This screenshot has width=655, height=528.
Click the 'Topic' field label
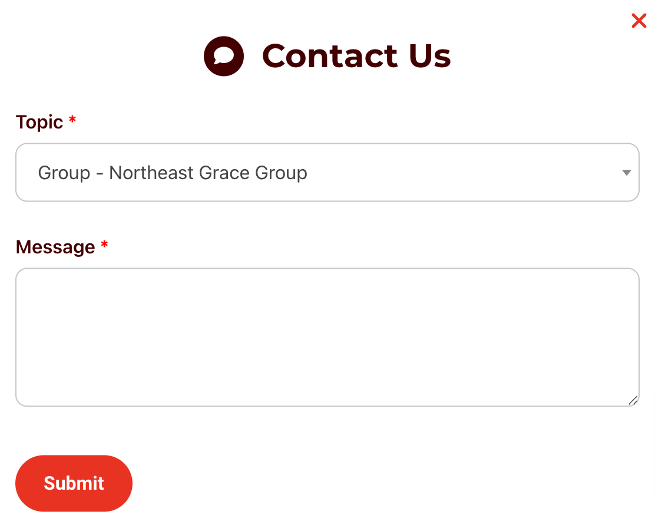click(39, 122)
